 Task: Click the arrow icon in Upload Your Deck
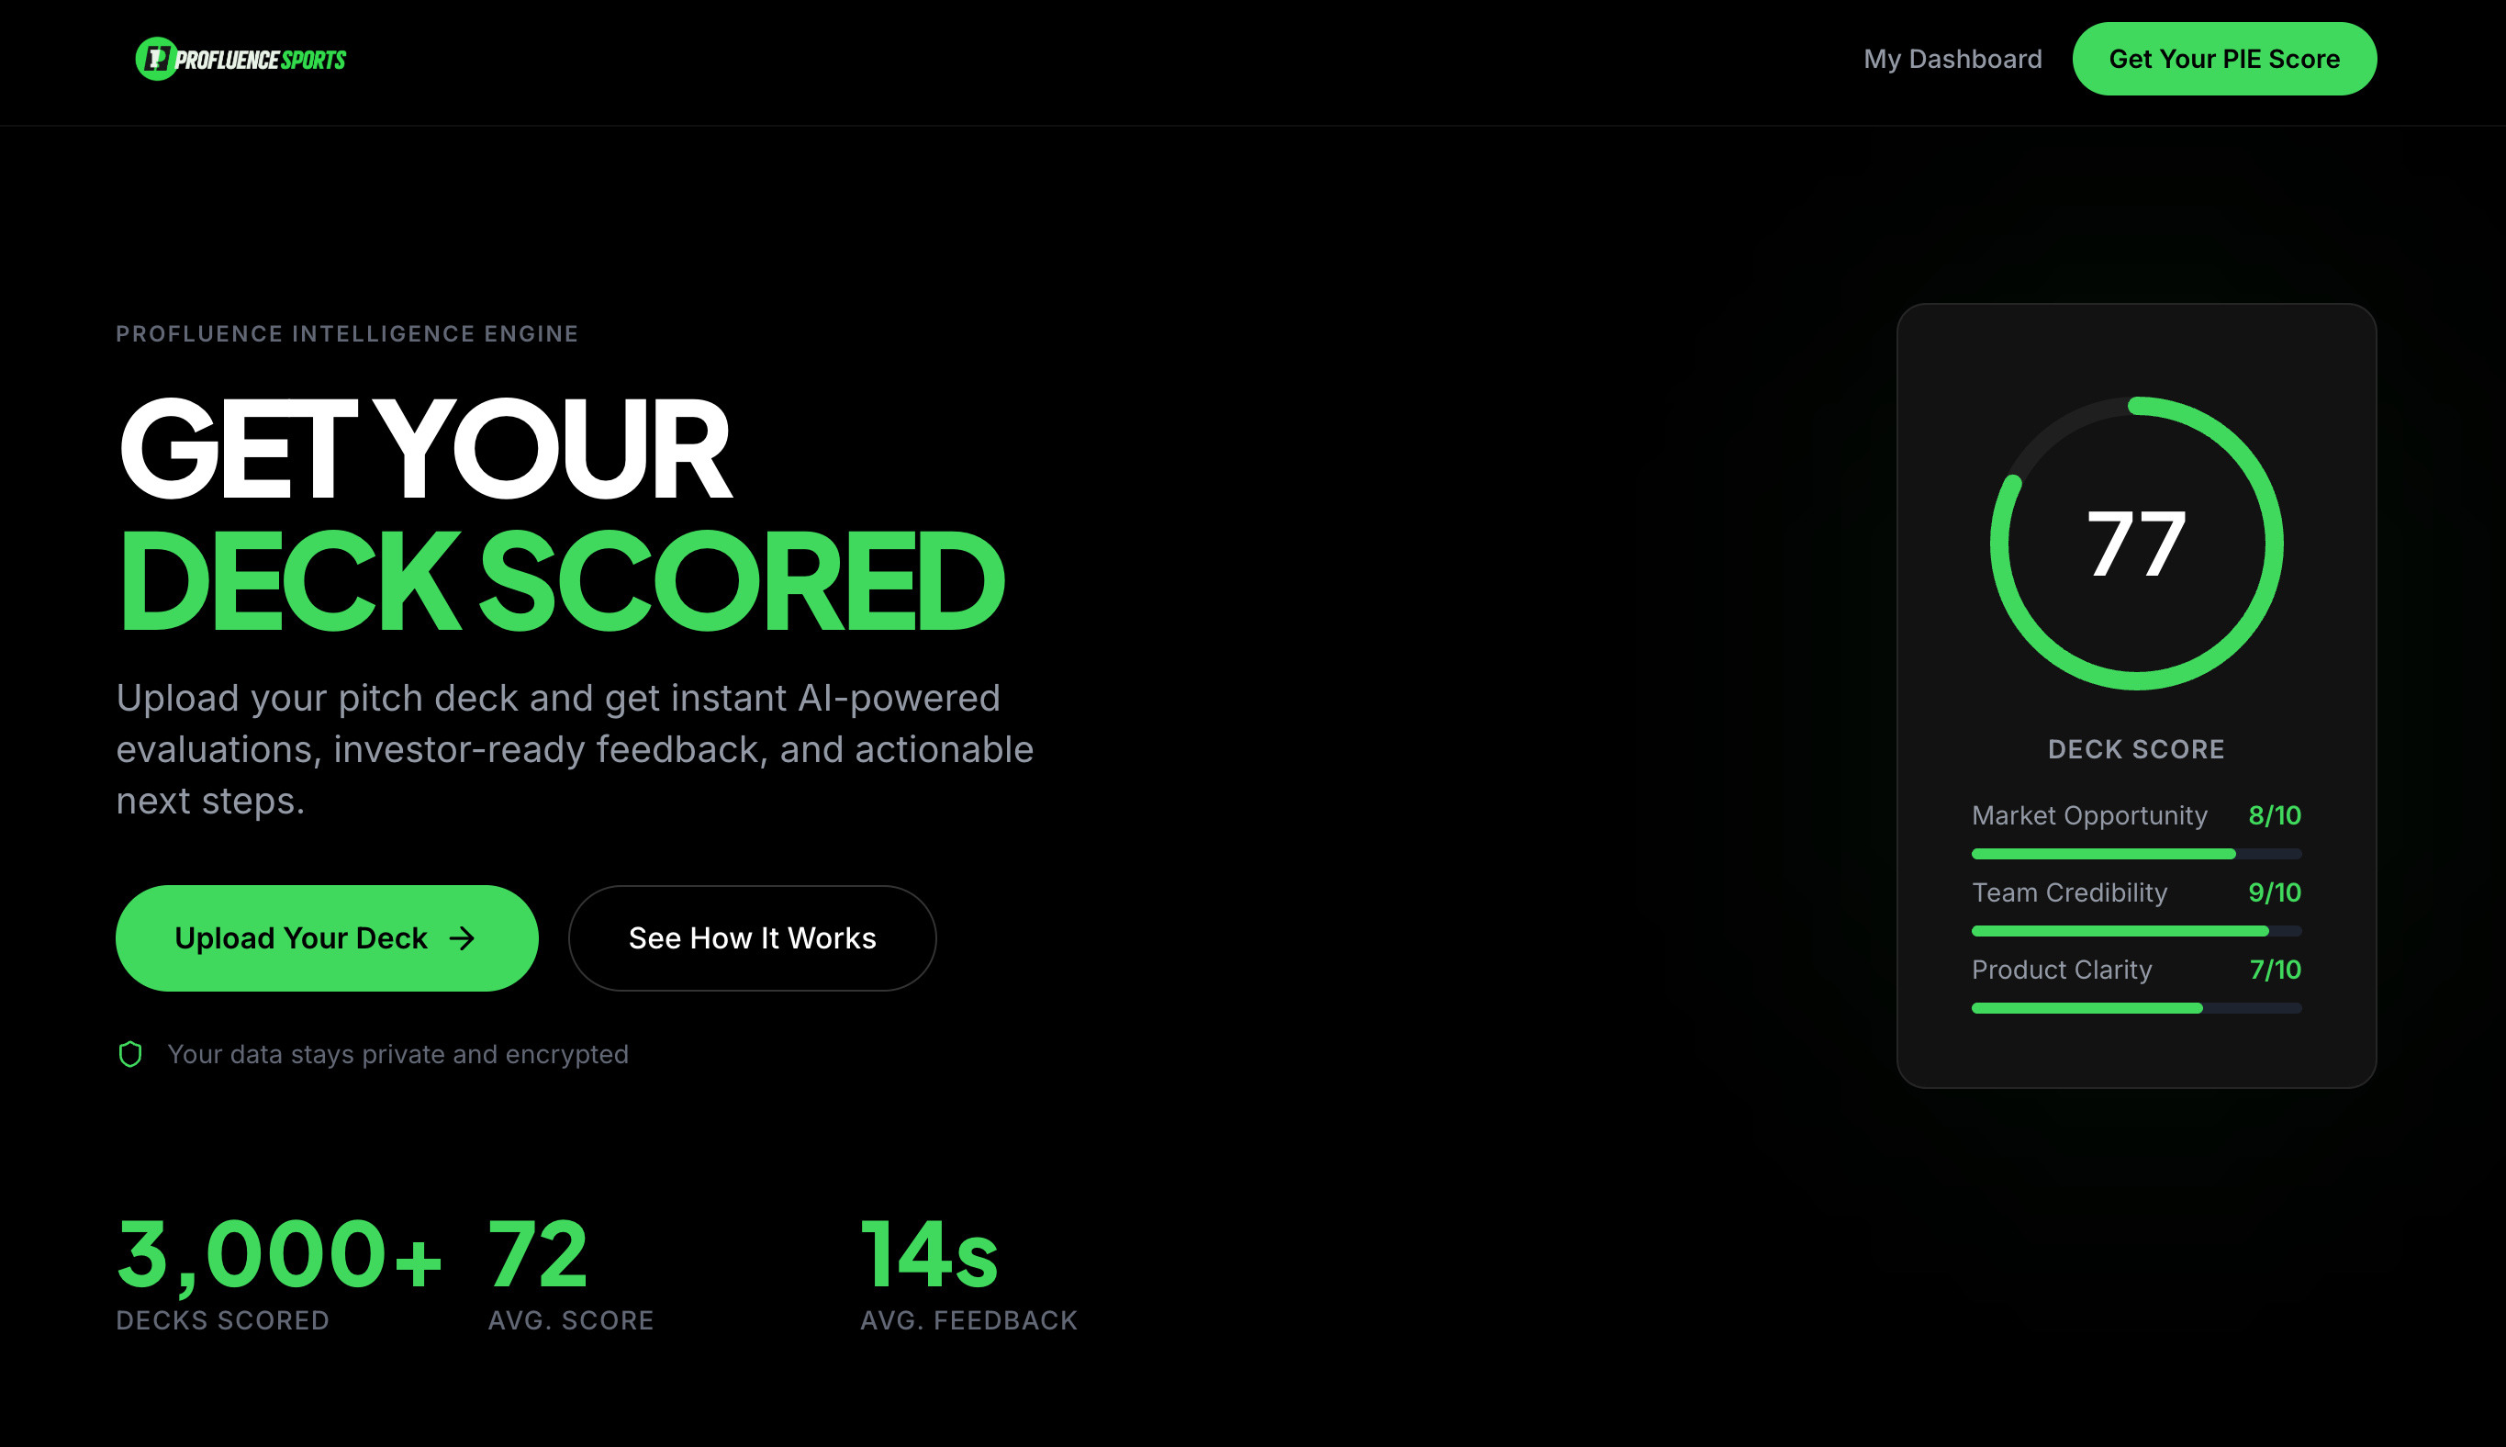pyautogui.click(x=462, y=938)
